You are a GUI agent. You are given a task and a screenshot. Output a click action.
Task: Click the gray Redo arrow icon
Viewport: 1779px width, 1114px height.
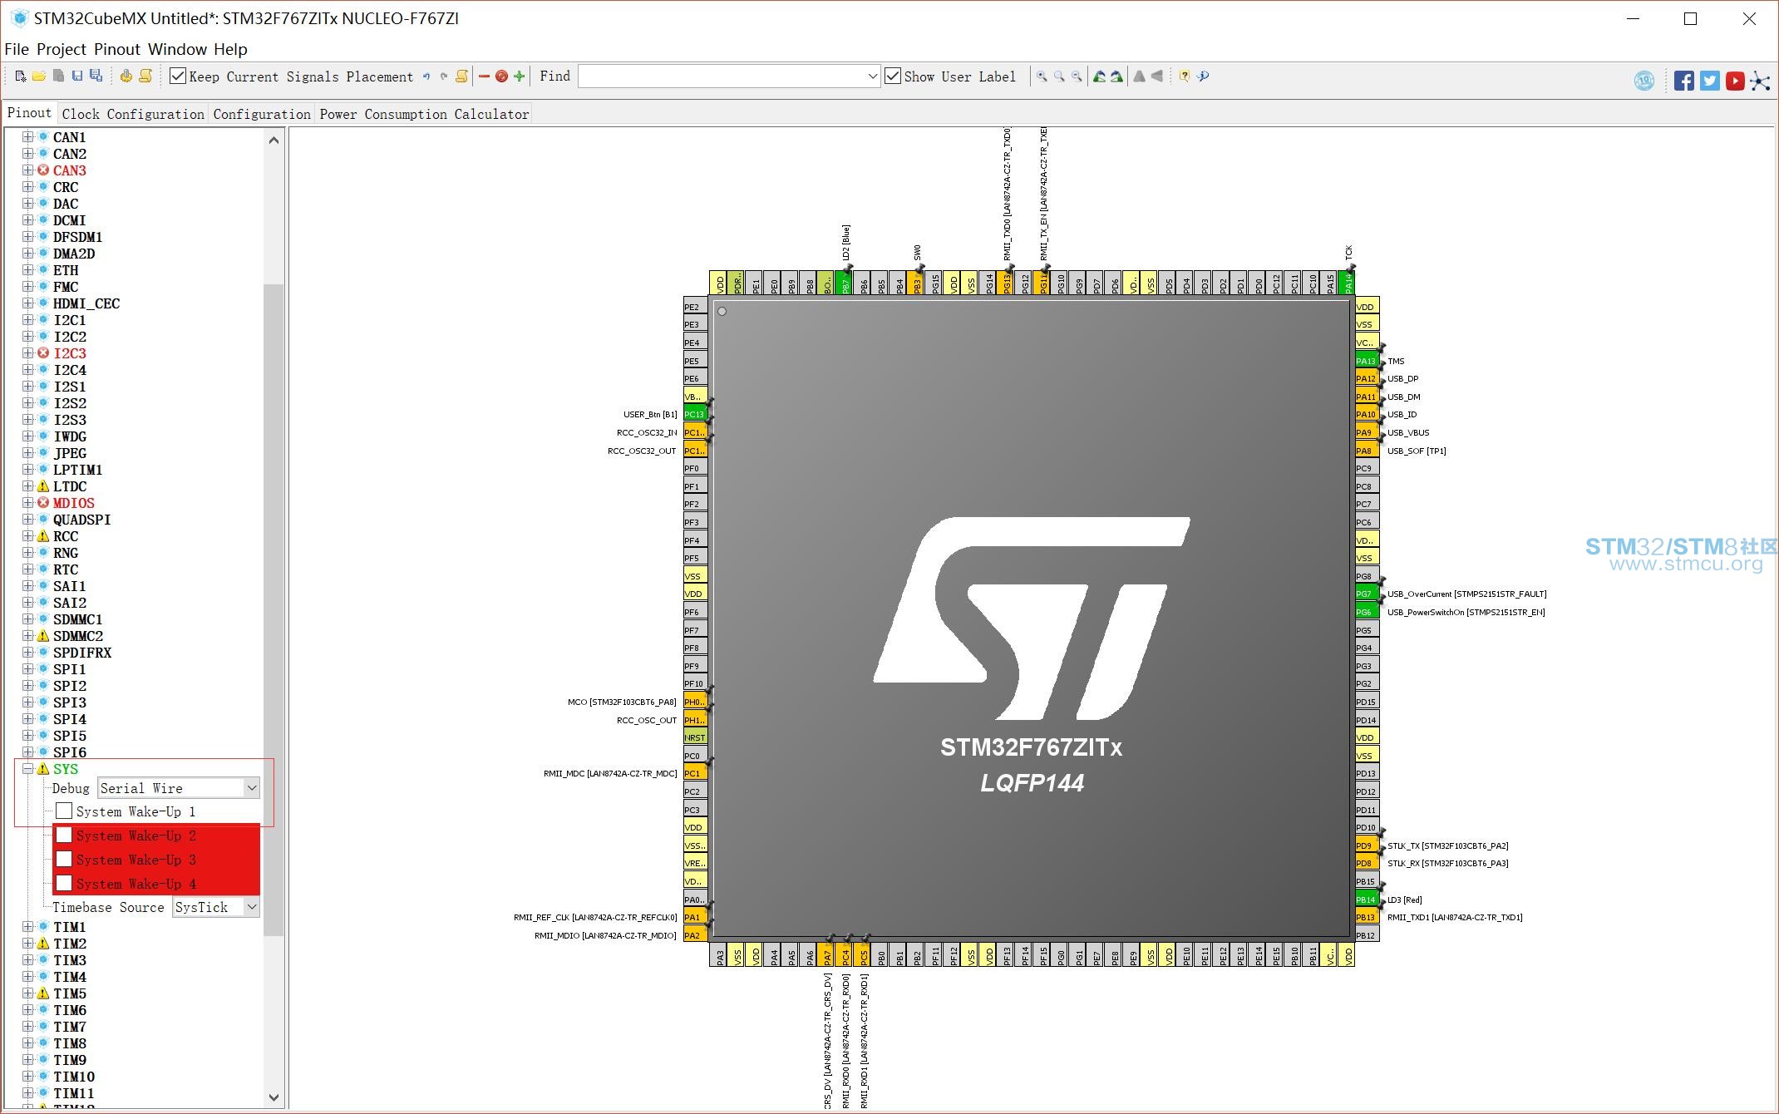pos(443,76)
